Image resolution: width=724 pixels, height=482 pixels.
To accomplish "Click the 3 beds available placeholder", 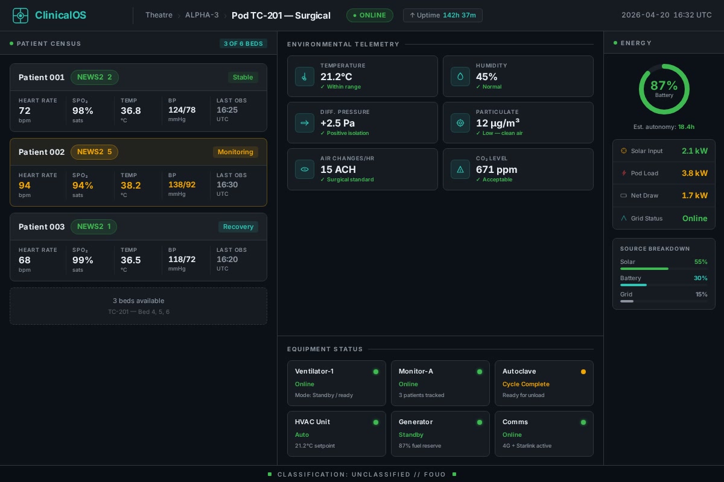I will (138, 306).
